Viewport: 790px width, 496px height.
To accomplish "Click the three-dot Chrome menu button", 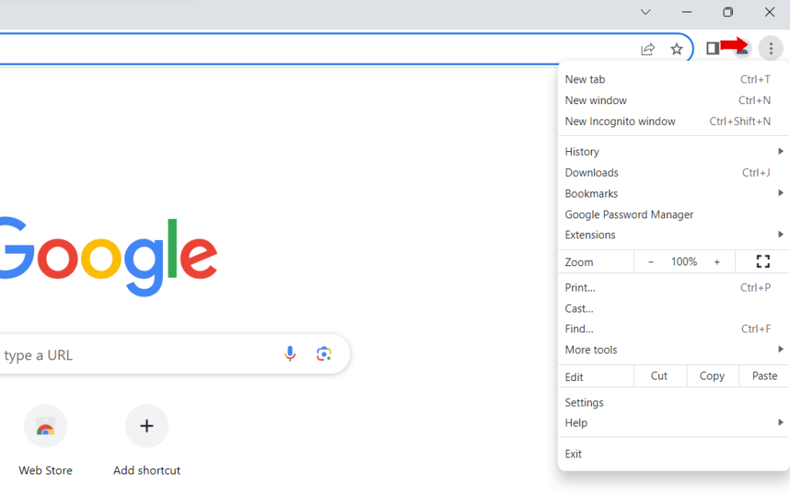I will tap(770, 49).
